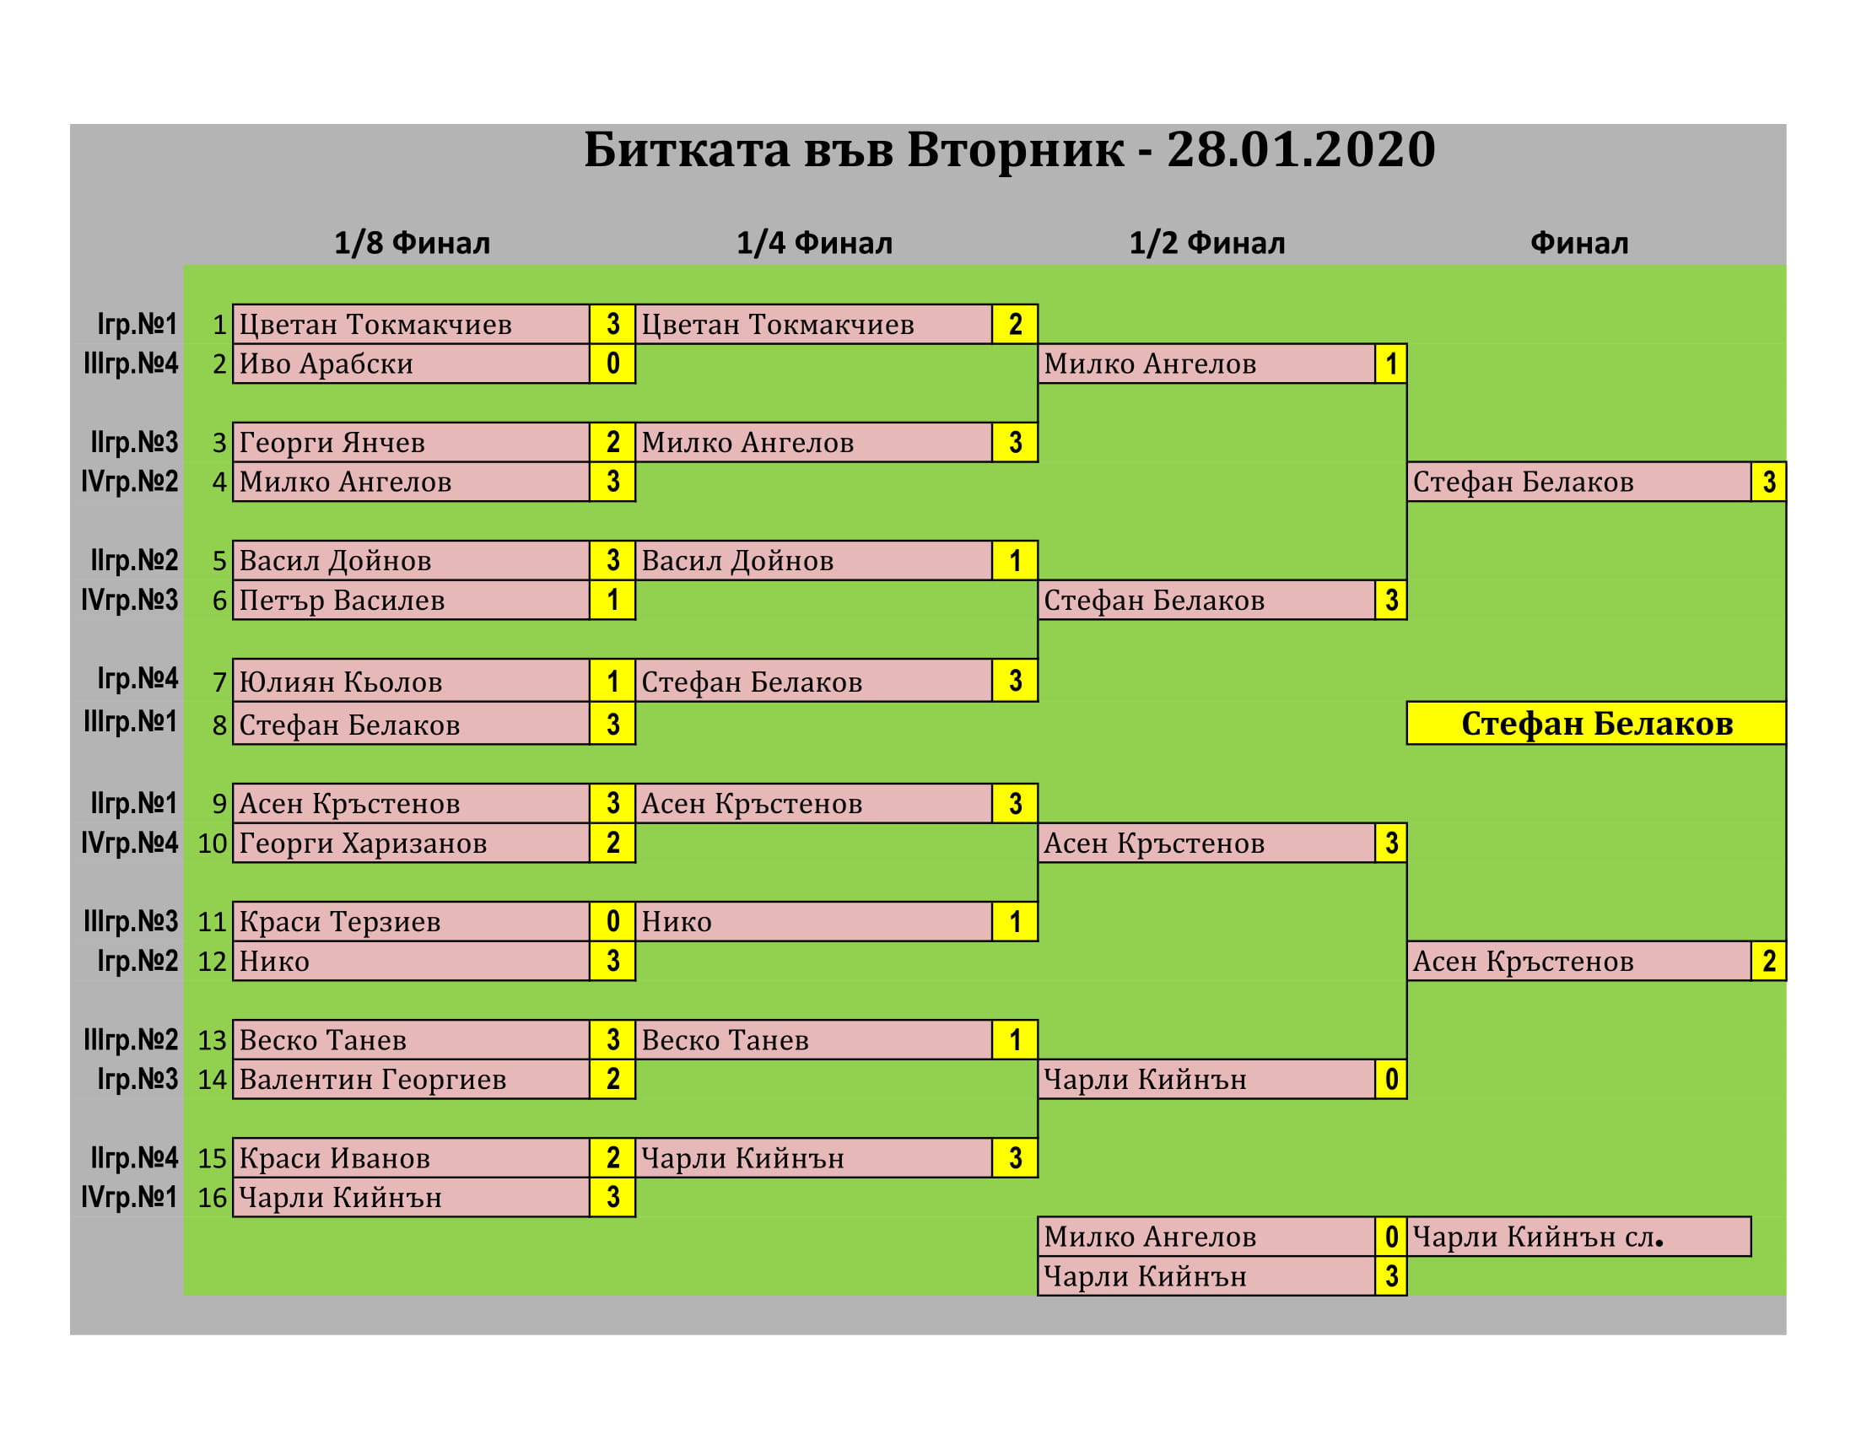The height and width of the screenshot is (1434, 1856).
Task: Select Краси Терзиев name cell
Action: 411,922
